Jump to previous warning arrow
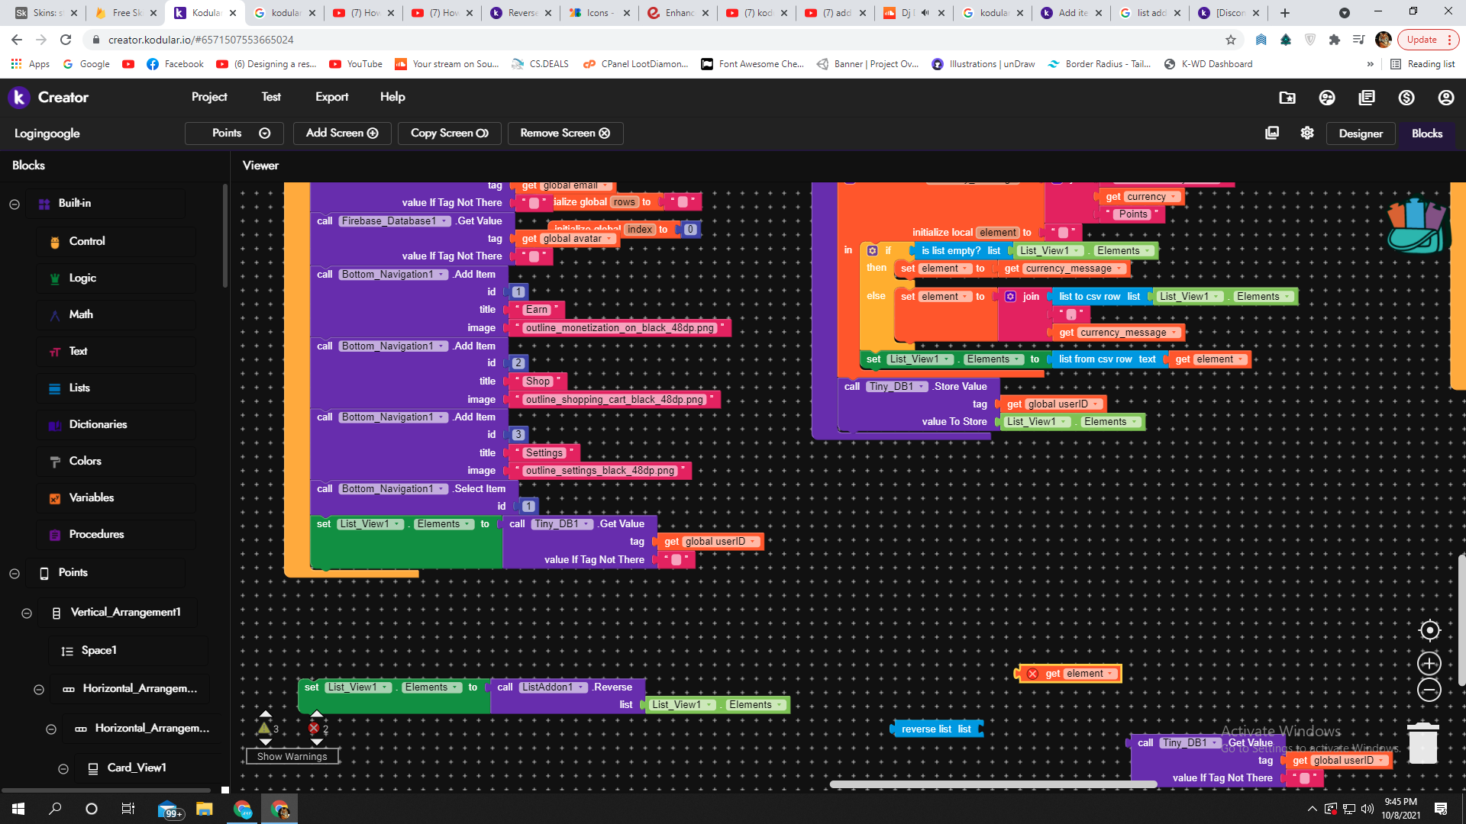The image size is (1466, 824). click(x=266, y=715)
